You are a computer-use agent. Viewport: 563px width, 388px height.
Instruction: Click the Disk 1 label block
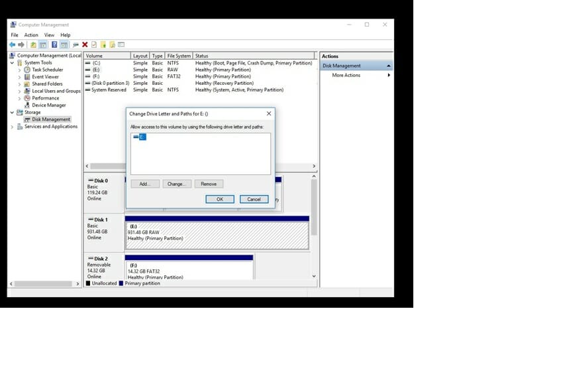coord(104,233)
